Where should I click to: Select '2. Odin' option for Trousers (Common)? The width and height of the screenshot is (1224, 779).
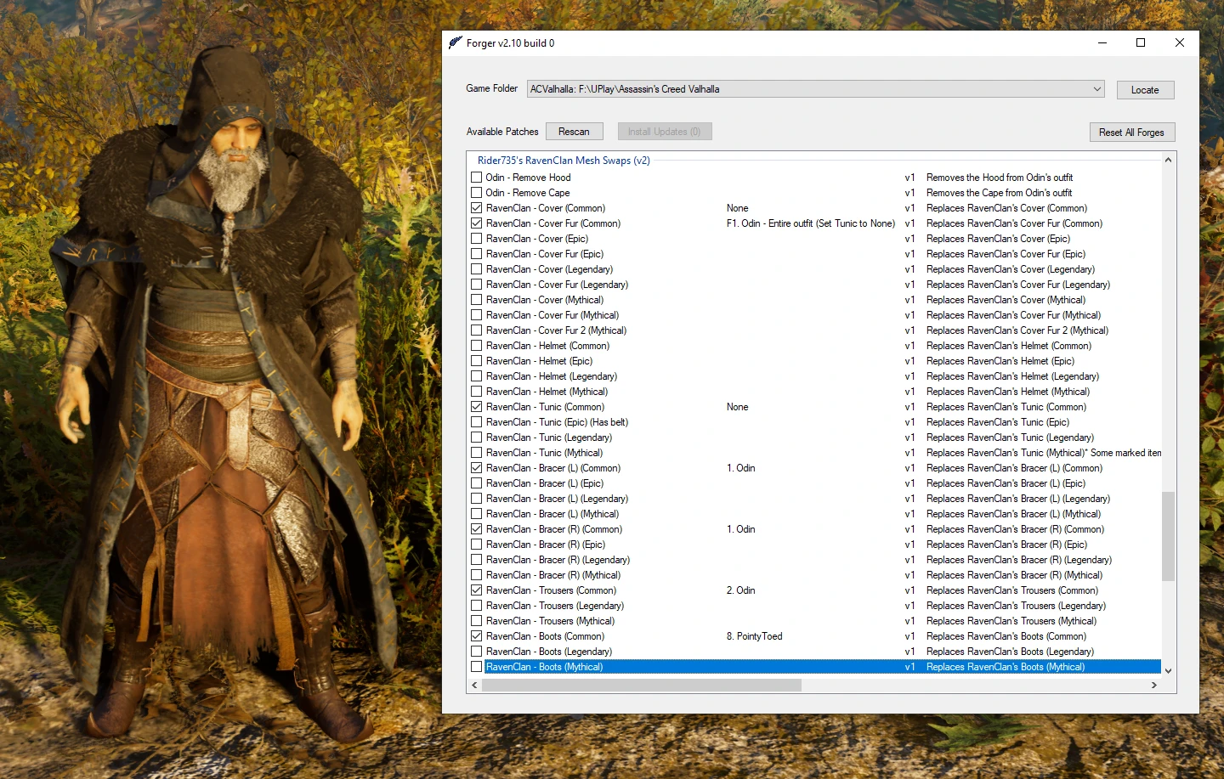pyautogui.click(x=741, y=590)
